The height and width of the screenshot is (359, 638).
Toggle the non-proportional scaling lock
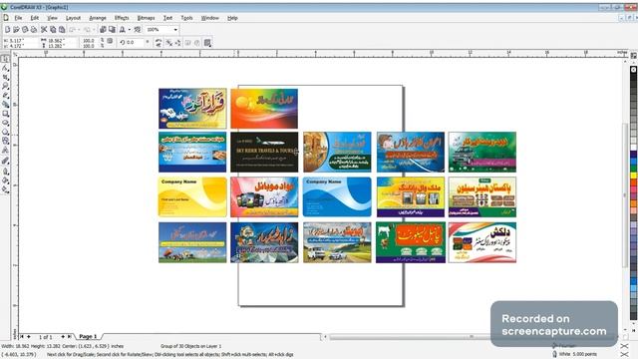[110, 41]
